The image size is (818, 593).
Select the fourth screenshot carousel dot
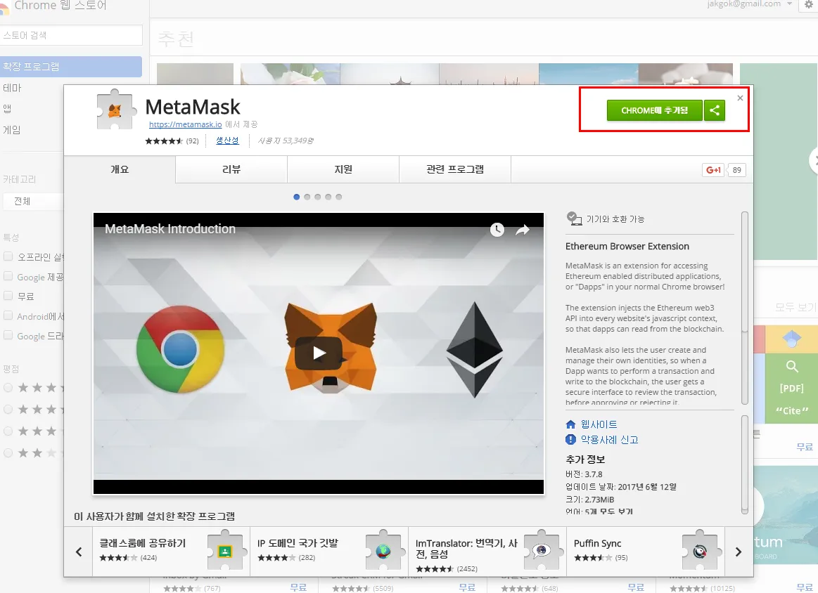(328, 197)
